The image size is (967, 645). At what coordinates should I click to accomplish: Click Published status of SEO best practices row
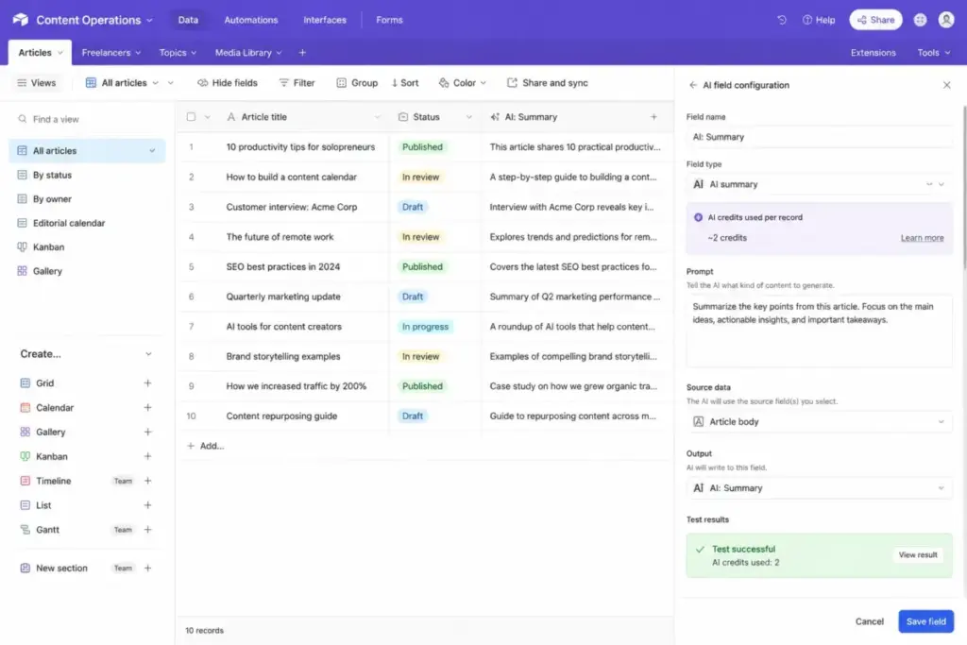click(x=422, y=266)
